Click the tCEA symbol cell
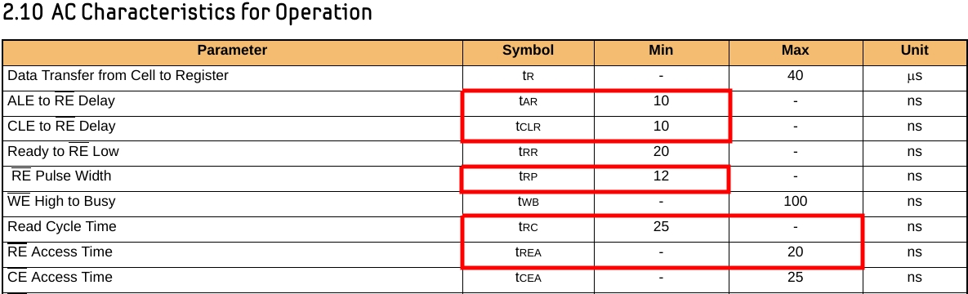Image resolution: width=968 pixels, height=294 pixels. click(x=528, y=278)
